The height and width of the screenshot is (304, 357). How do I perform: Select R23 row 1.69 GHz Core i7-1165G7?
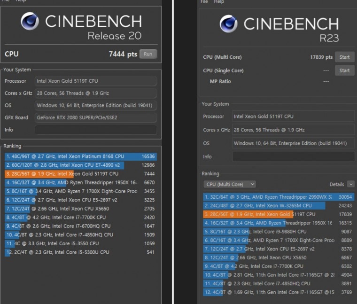(x=279, y=292)
